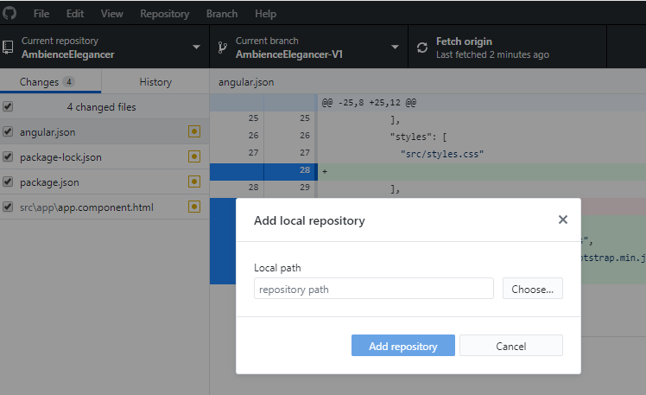Viewport: 646px width, 395px height.
Task: Click the modified status icon for package-lock.json
Action: point(194,156)
